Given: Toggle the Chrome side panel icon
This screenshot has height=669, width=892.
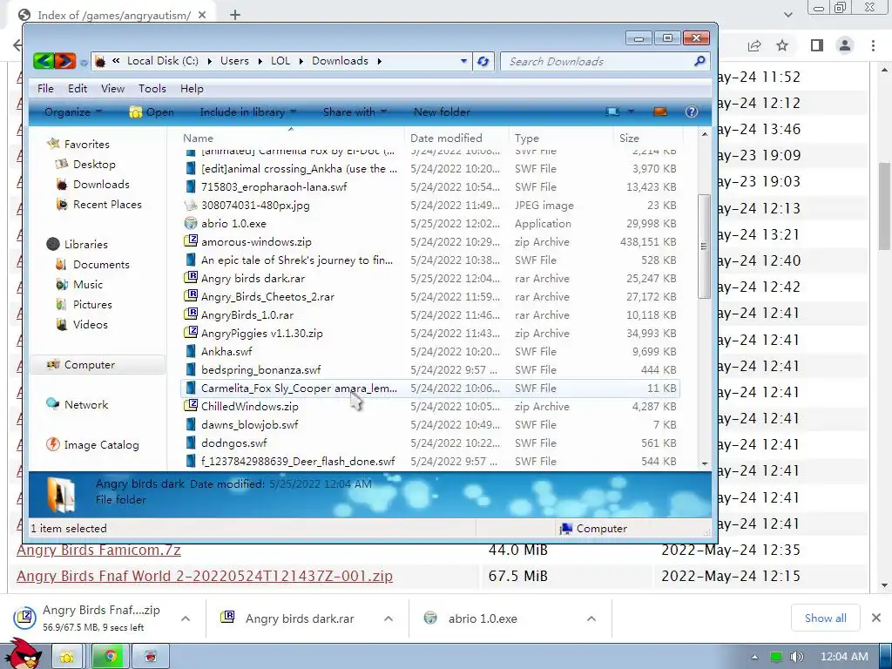Looking at the screenshot, I should pyautogui.click(x=817, y=45).
